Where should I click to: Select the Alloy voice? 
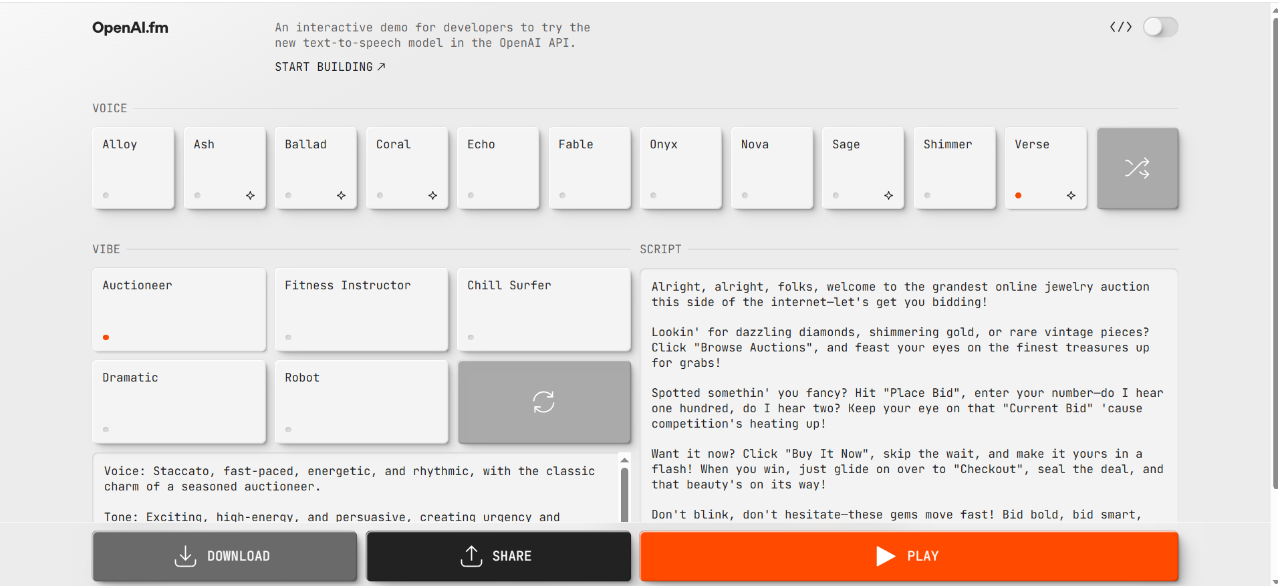133,168
